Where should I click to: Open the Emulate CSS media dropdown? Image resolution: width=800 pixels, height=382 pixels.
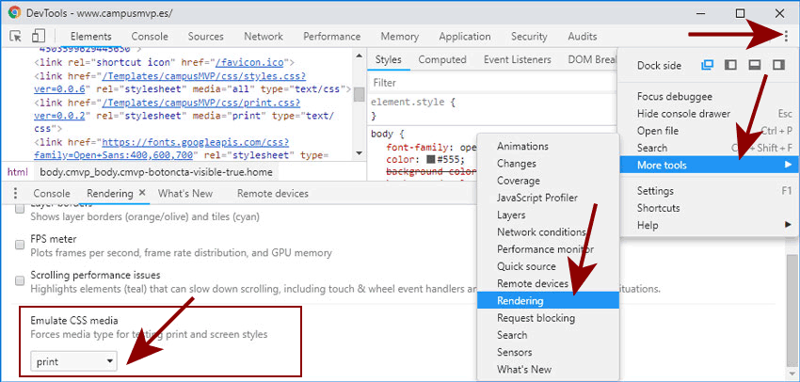click(73, 360)
